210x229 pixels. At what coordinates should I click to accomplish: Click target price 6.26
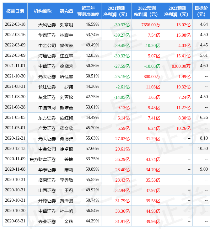point(204,118)
